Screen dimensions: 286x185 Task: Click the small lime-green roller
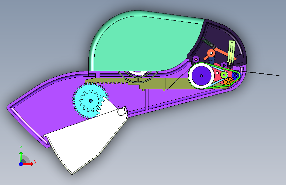click(x=224, y=75)
